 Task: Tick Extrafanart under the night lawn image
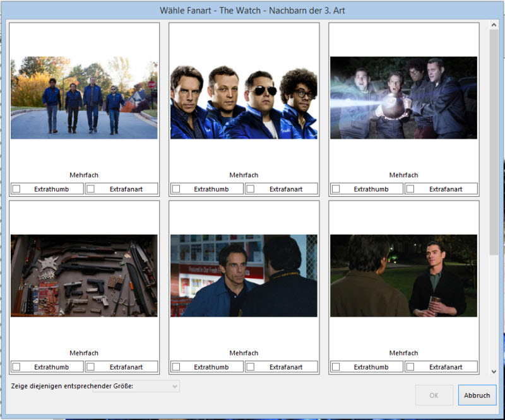point(410,366)
